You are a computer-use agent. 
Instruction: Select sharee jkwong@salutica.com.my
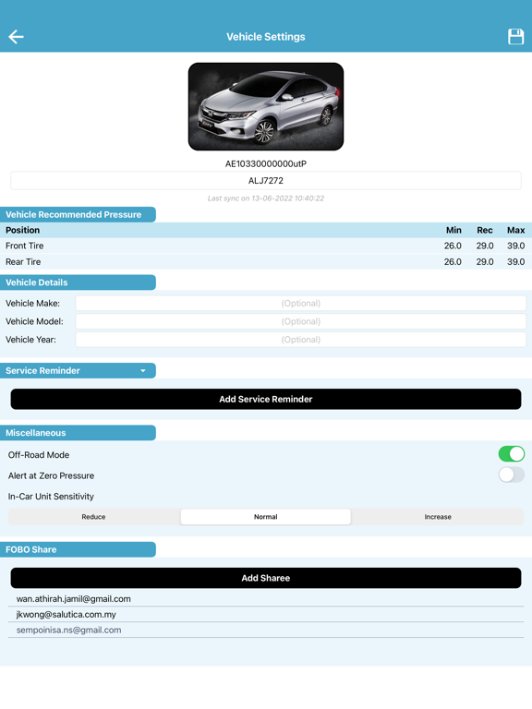[x=266, y=615]
